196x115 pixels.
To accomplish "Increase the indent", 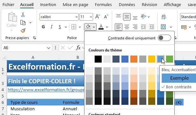I will click(152, 27).
